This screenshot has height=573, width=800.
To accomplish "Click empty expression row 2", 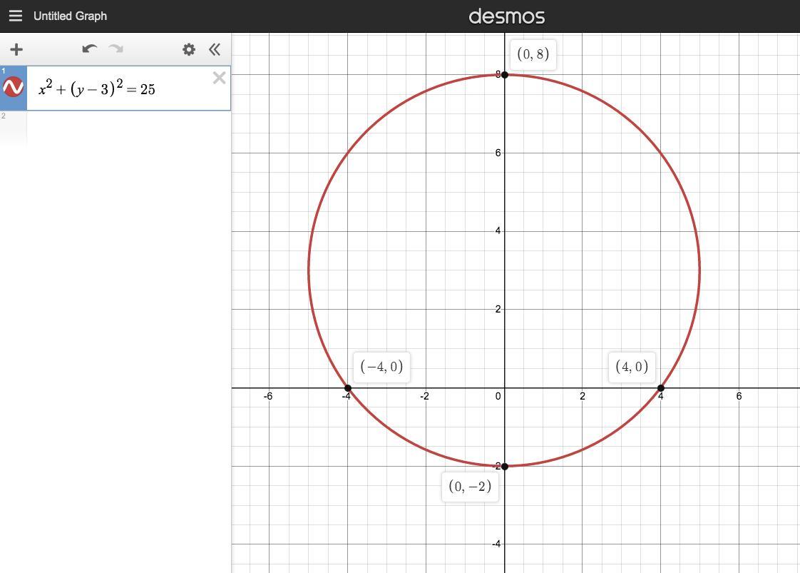I will click(116, 128).
